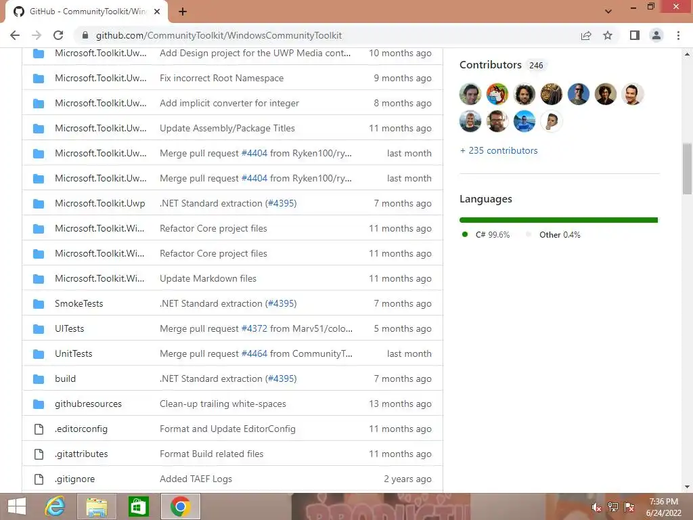Launch Internet Explorer from taskbar
Screen dimensions: 693x520
tap(55, 506)
